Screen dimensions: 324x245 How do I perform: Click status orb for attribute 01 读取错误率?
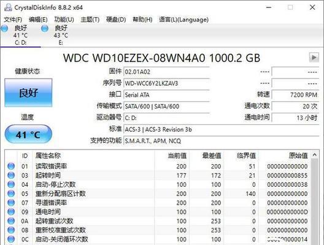pos(11,166)
